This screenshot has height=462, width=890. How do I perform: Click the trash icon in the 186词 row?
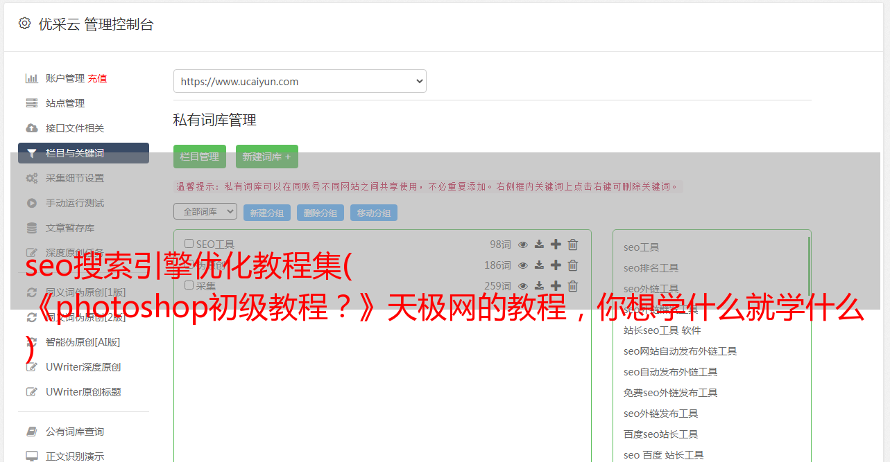click(573, 265)
